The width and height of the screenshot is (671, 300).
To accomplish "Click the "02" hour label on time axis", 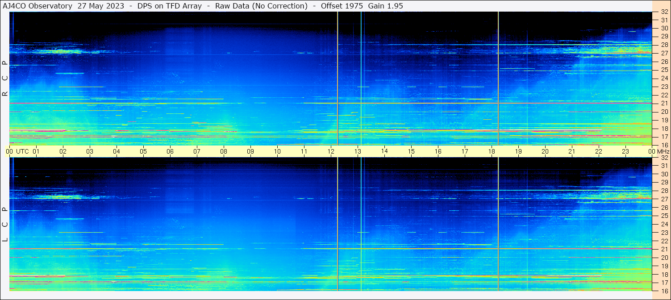I will click(x=63, y=151).
